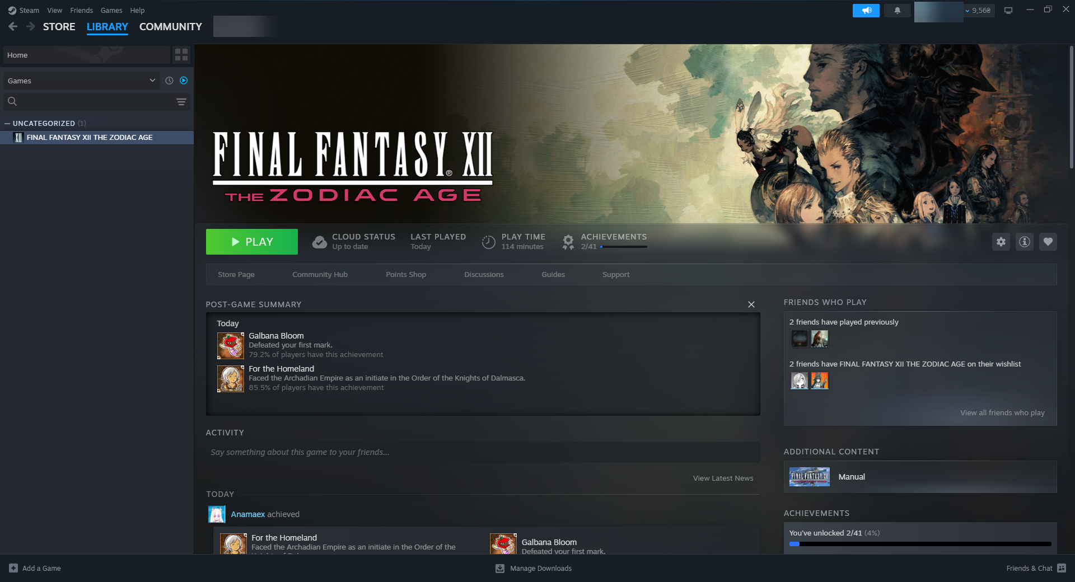Open the Support link

[x=616, y=275]
